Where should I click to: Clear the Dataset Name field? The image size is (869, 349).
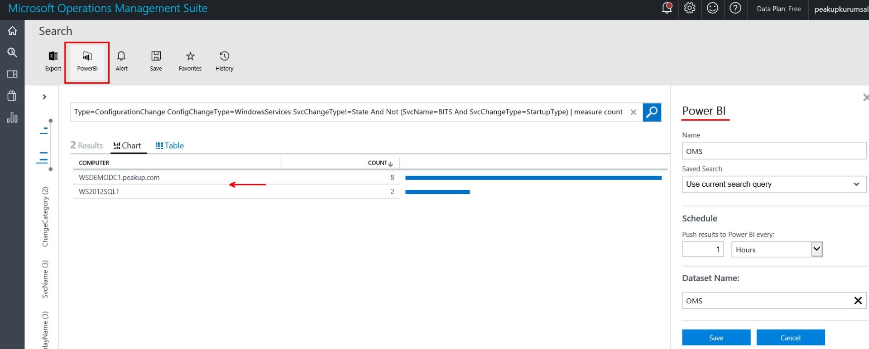click(858, 301)
